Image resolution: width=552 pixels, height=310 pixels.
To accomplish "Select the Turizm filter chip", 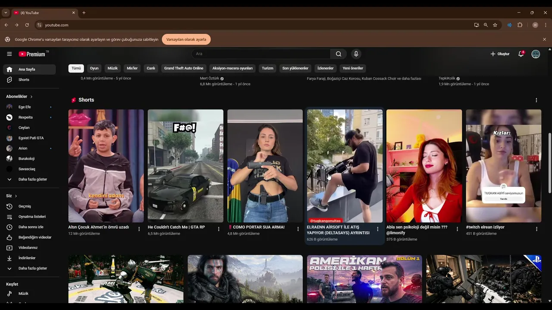I will (x=267, y=68).
